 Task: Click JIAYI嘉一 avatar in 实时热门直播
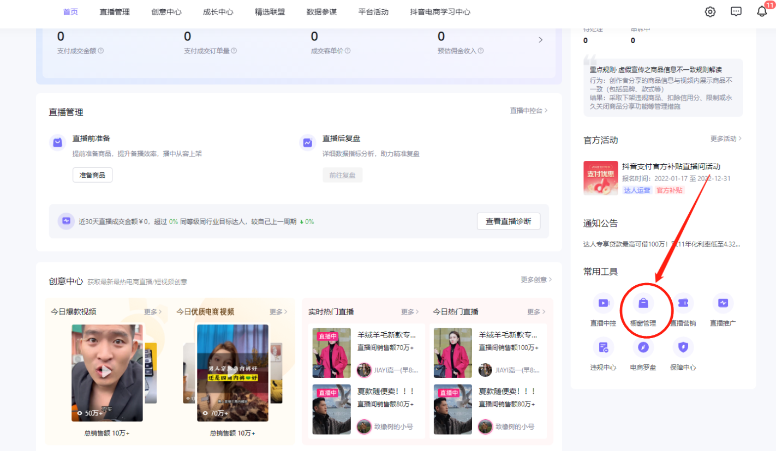(364, 370)
